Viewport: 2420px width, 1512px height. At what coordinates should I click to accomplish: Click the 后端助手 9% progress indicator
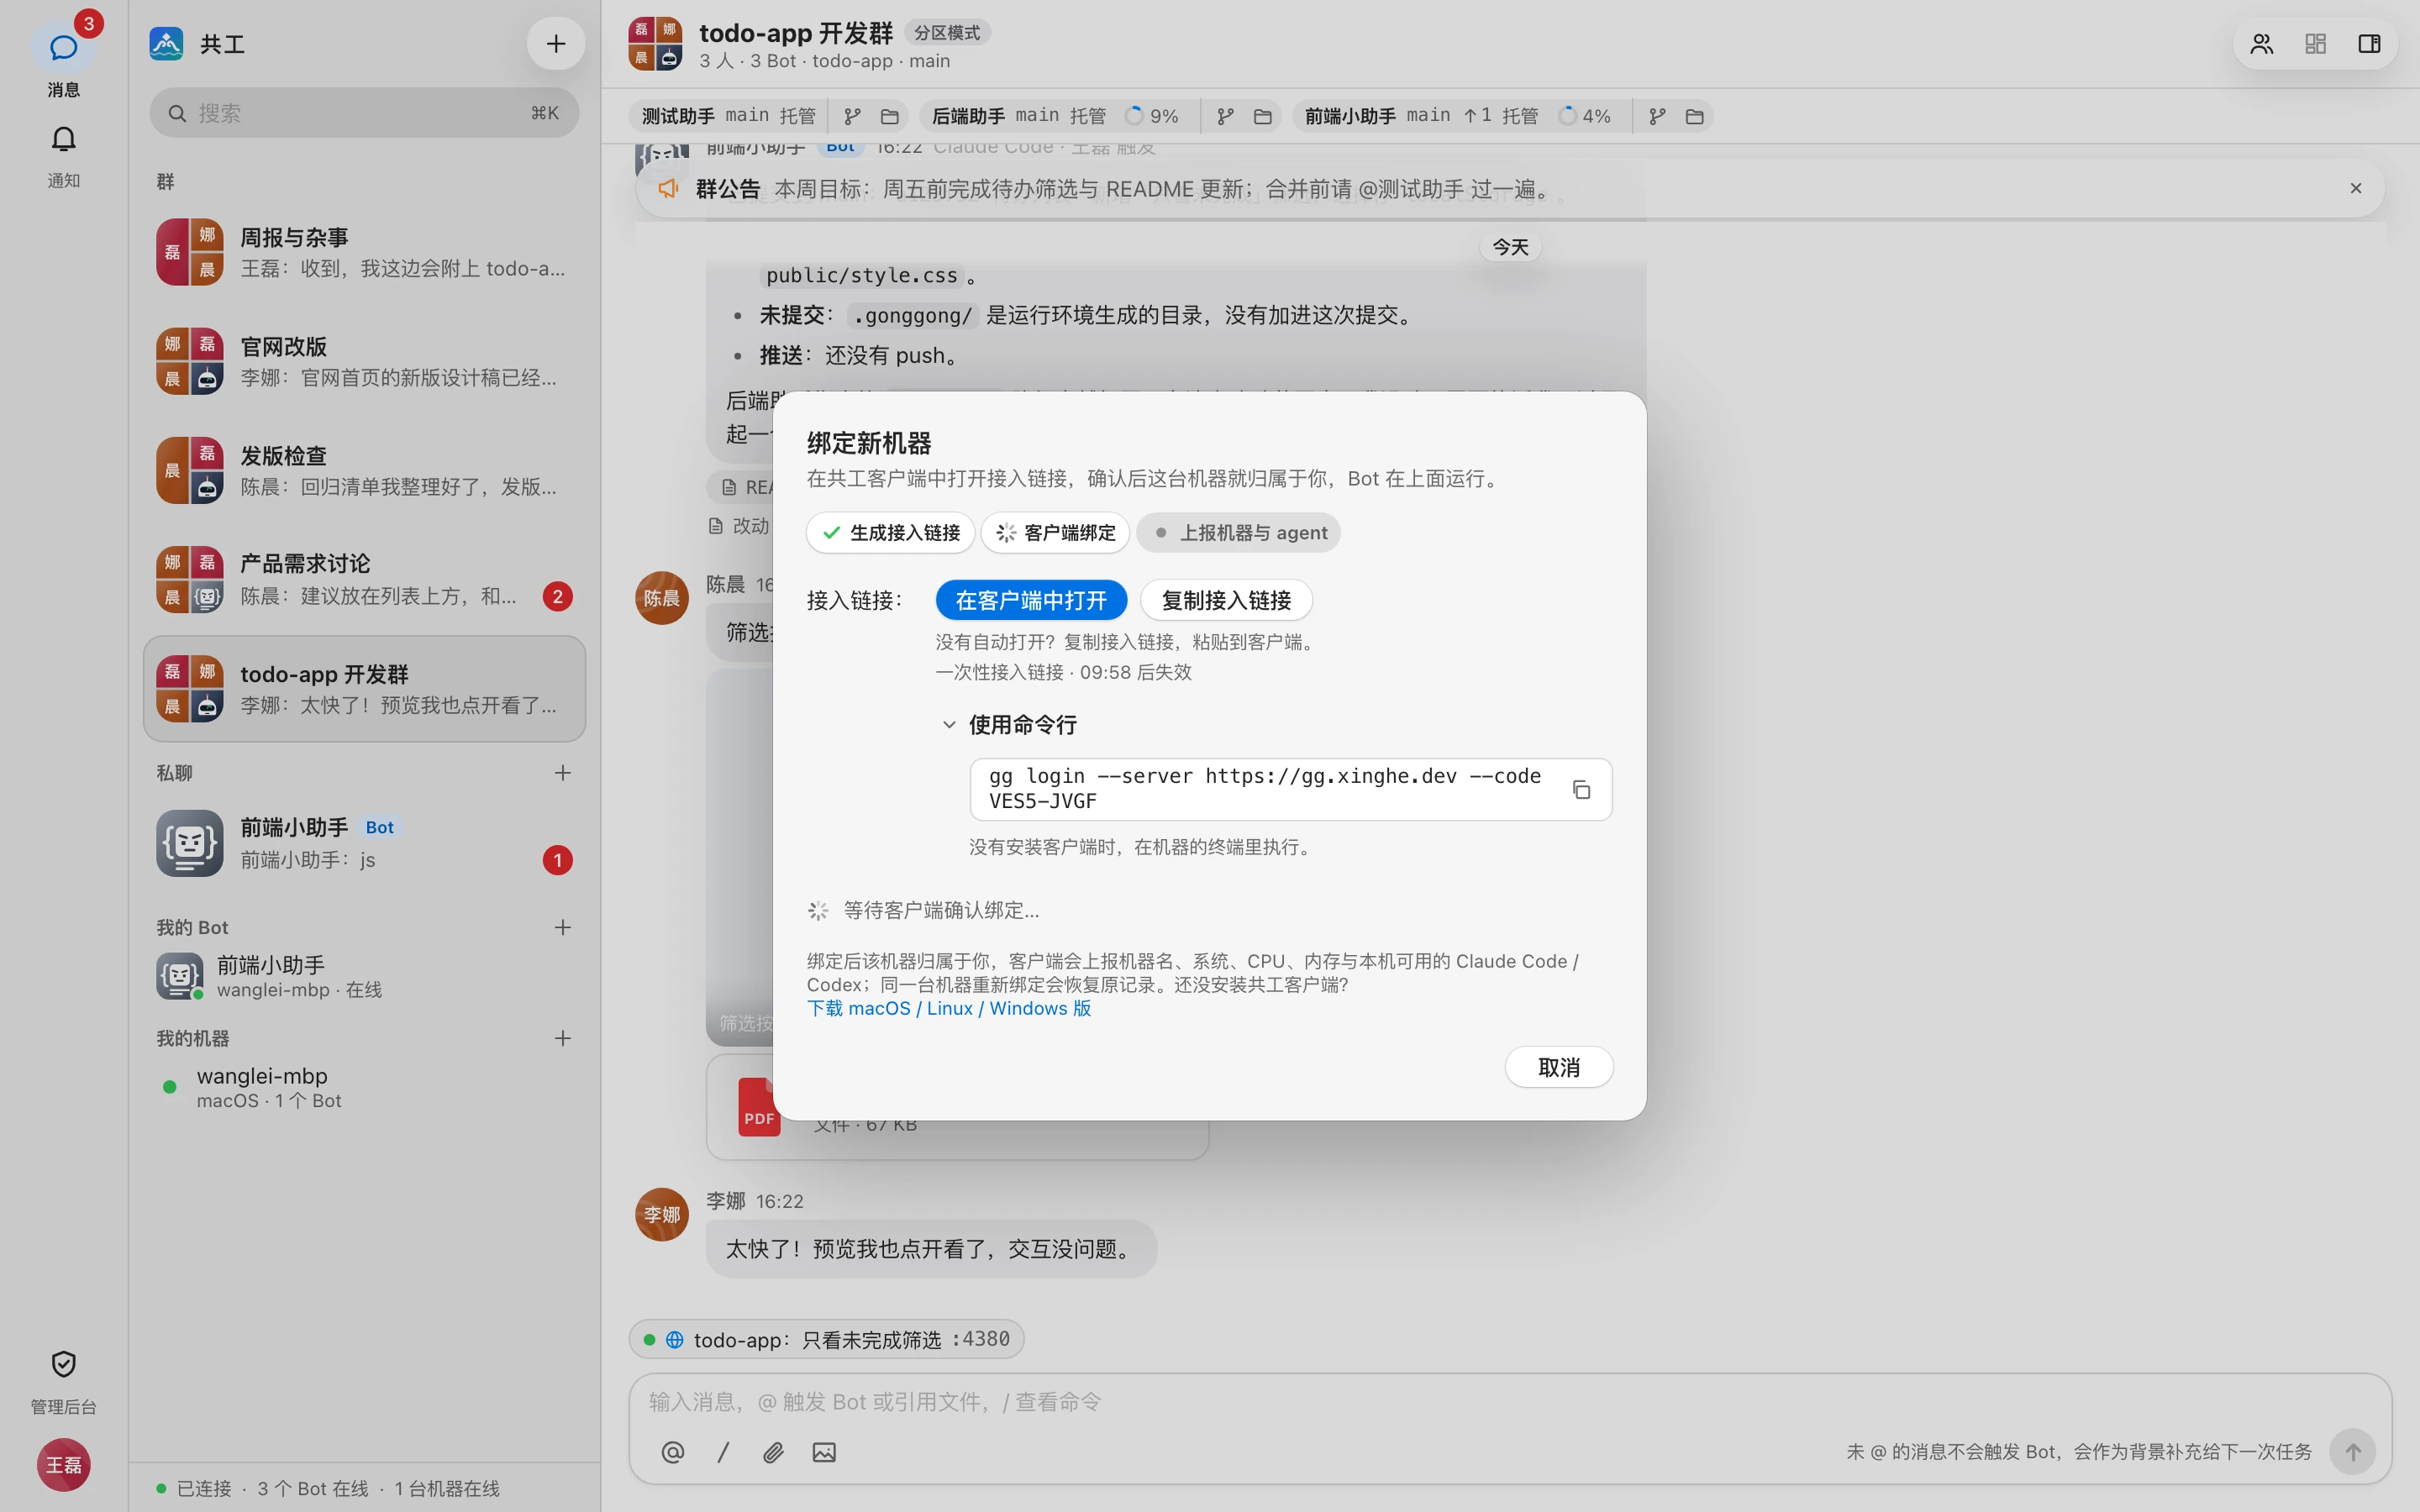tap(1152, 116)
